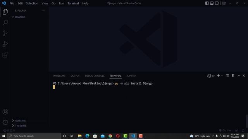The width and height of the screenshot is (248, 139).
Task: Toggle bottom panel layout icon
Action: [212, 3]
